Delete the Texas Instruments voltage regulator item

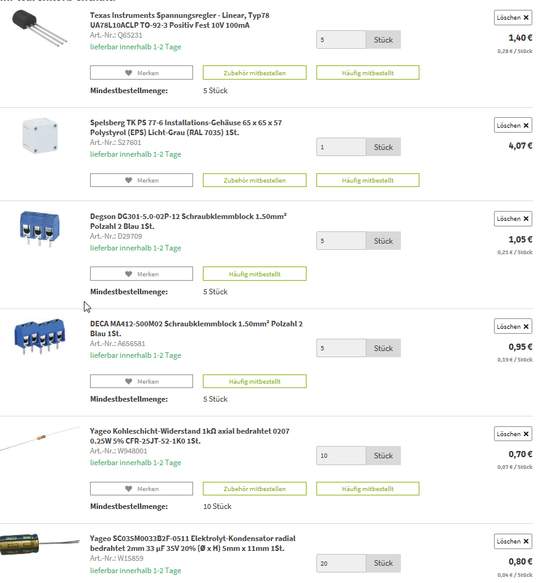[x=513, y=18]
